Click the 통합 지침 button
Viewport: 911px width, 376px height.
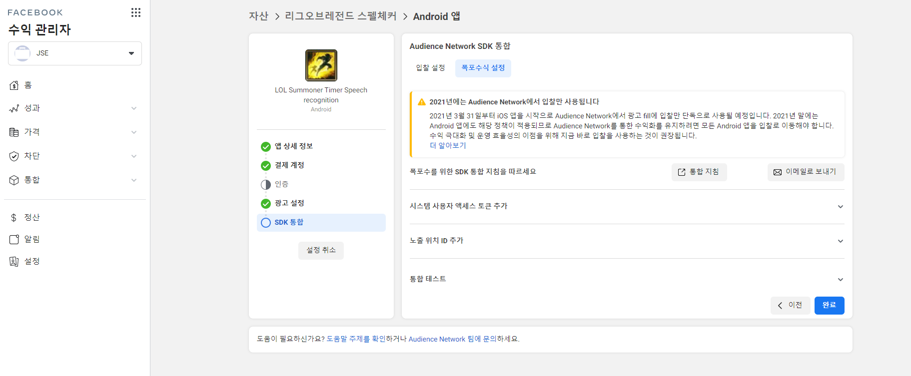(699, 172)
